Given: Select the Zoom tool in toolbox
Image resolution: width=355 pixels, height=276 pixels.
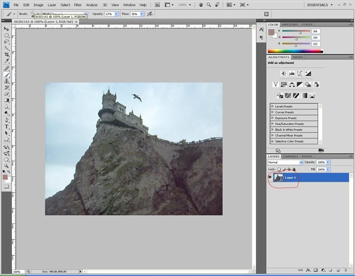Looking at the screenshot, I should [6, 166].
